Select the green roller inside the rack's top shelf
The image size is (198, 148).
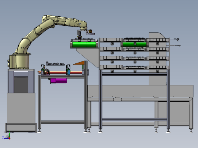tap(134, 44)
